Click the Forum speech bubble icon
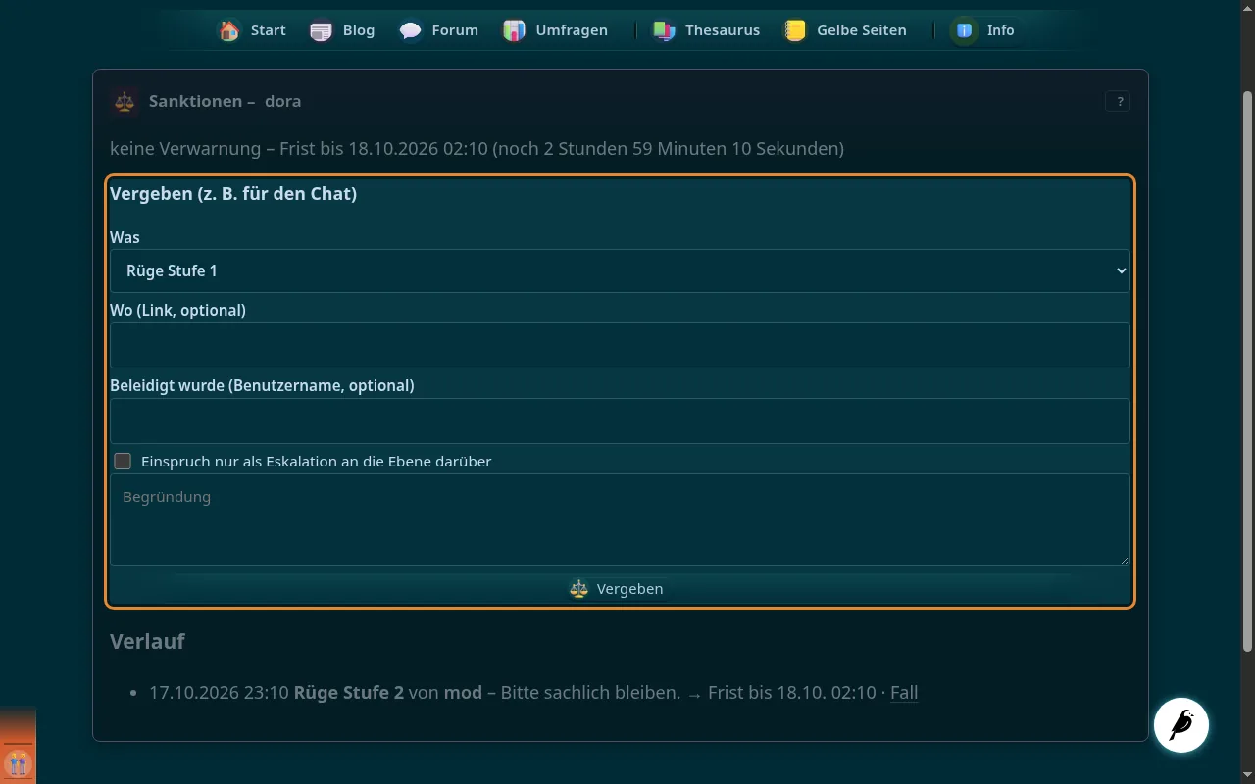Viewport: 1255px width, 784px height. (411, 30)
